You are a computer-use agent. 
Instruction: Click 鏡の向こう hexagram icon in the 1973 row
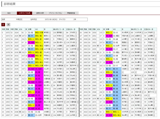coord(63,36)
